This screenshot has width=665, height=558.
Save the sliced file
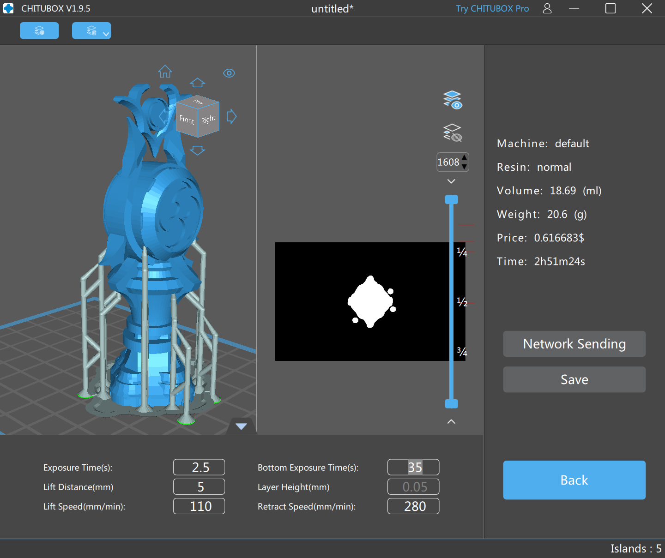tap(574, 379)
